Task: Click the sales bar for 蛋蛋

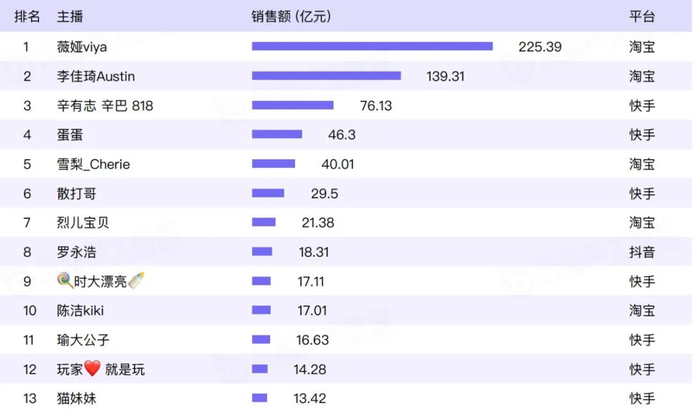Action: pos(277,135)
